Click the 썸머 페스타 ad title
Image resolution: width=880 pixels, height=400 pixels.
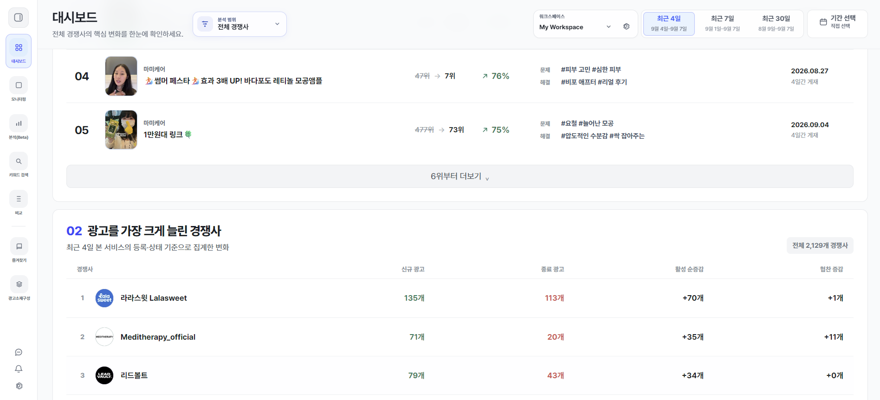[x=233, y=81]
